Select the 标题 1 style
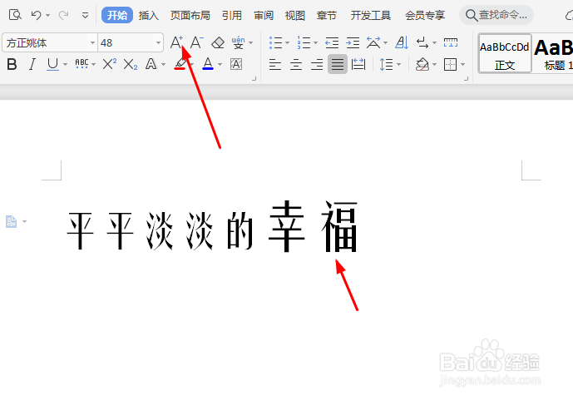Screen dimensions: 573x400 click(x=553, y=54)
